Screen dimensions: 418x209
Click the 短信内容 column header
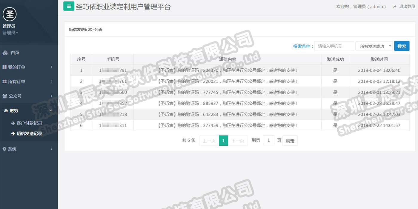[228, 59]
